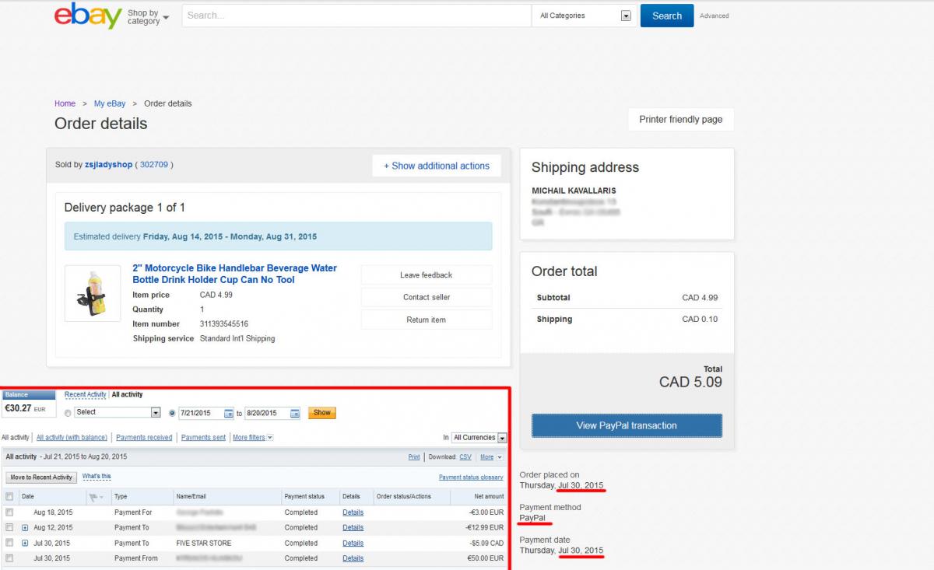
Task: Select All activity (with balance) filter
Action: [72, 438]
